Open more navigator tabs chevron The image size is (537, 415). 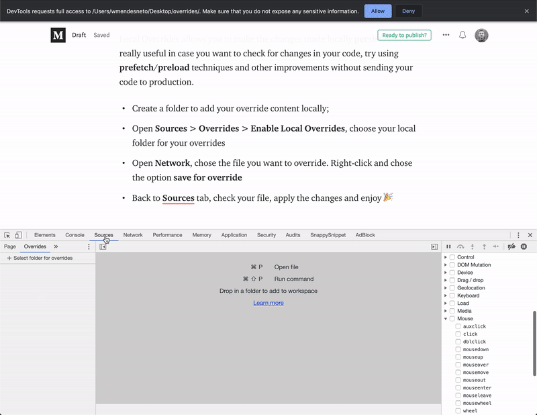(x=56, y=246)
